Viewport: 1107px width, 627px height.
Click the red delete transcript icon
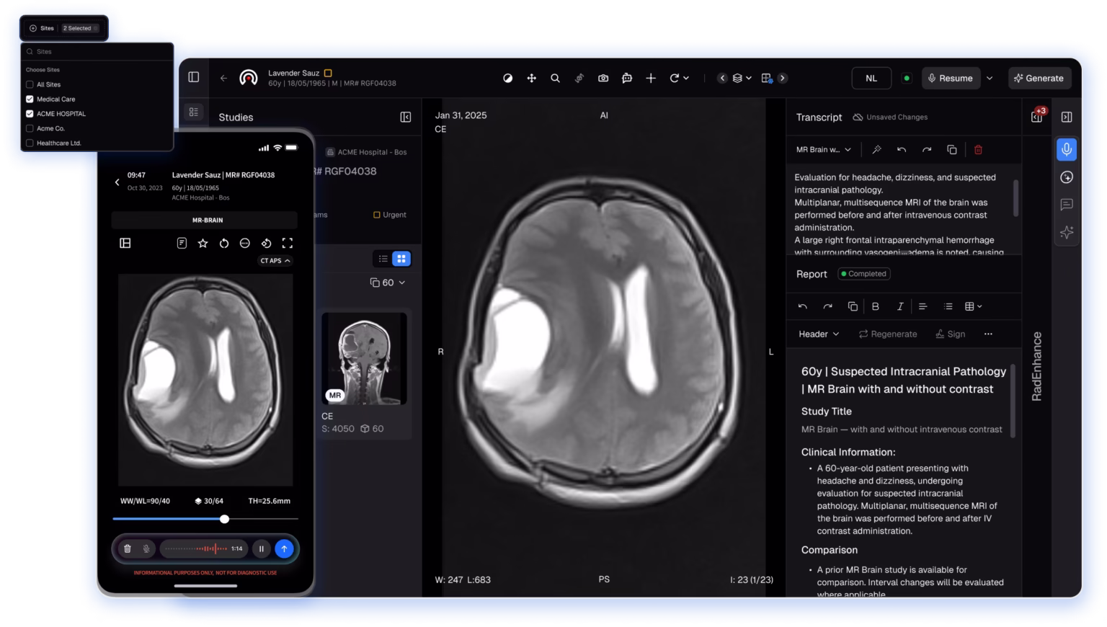978,150
